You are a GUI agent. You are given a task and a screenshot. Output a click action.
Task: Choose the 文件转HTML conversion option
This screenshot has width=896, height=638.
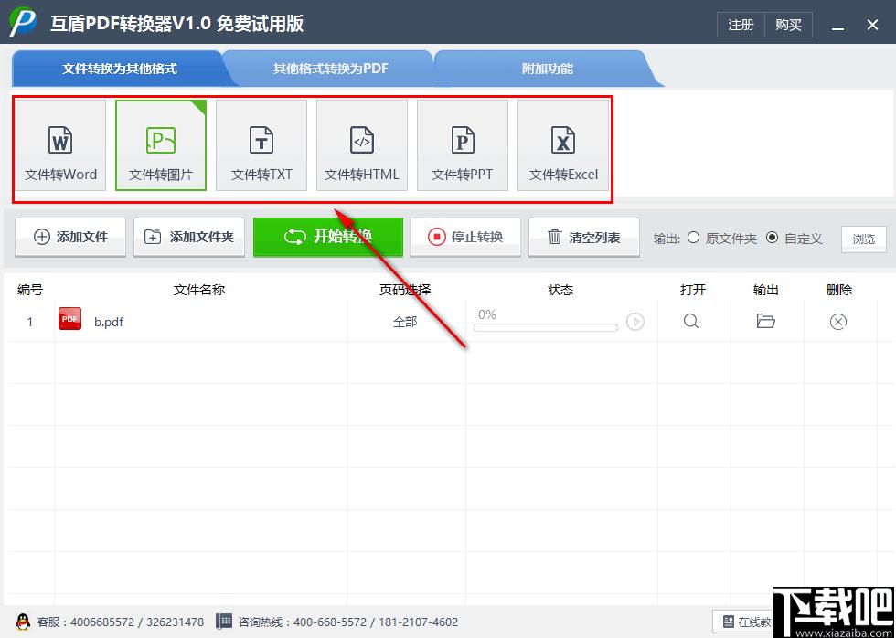(362, 145)
